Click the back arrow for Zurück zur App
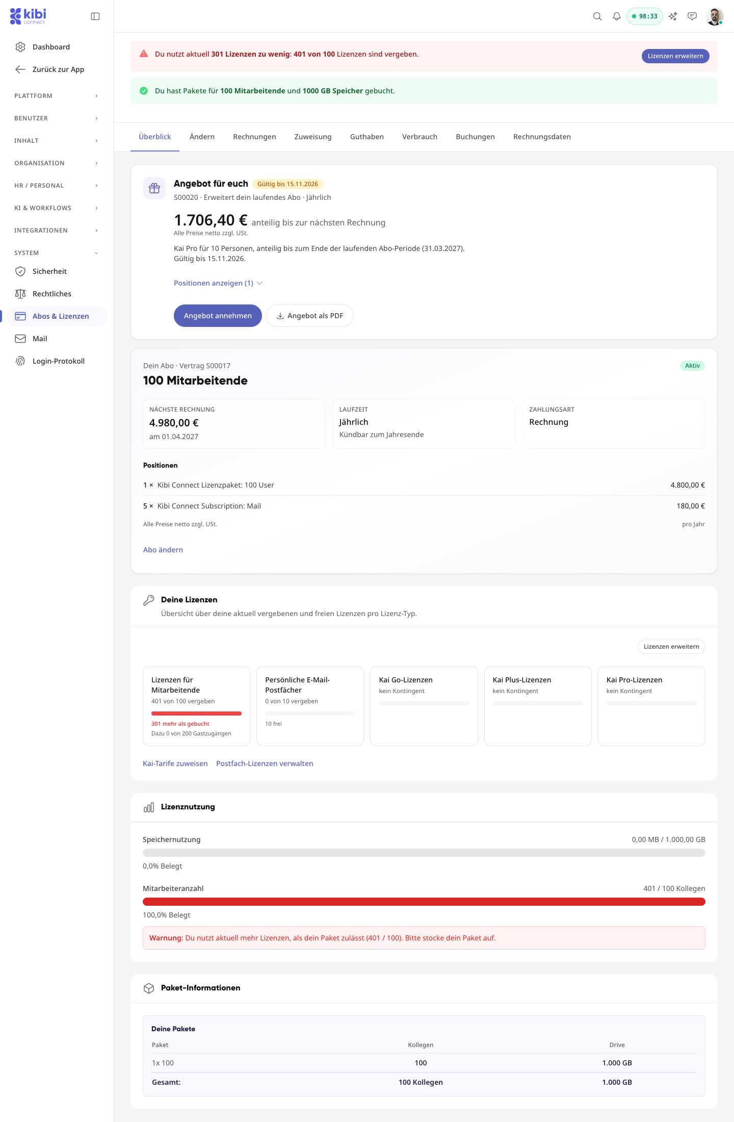Viewport: 734px width, 1122px height. pyautogui.click(x=20, y=69)
